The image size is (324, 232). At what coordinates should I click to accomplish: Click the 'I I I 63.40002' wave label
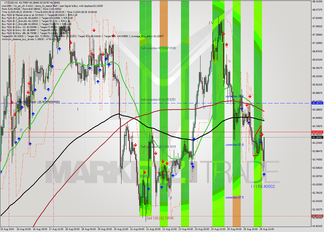click(263, 186)
